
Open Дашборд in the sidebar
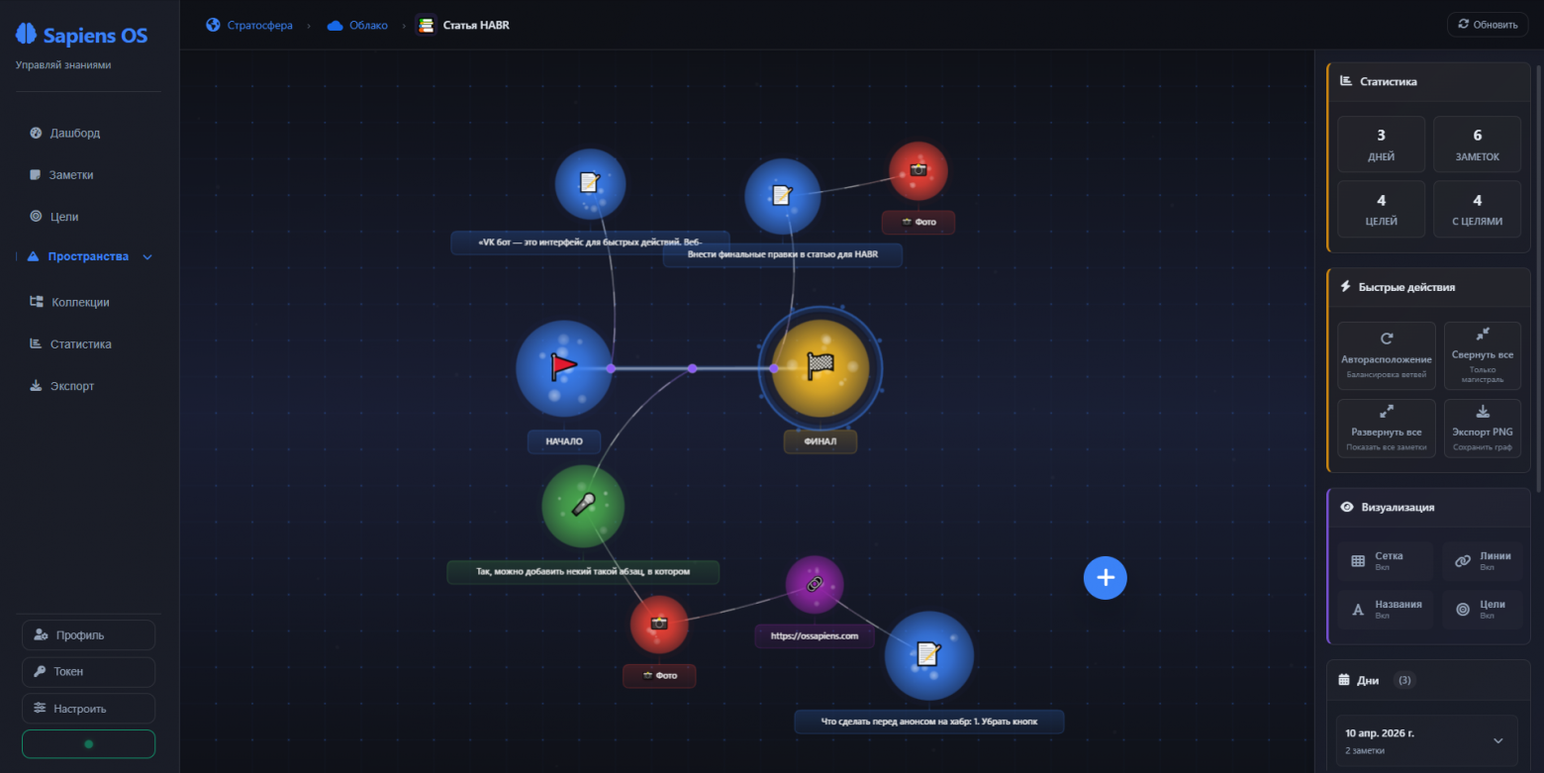coord(74,133)
